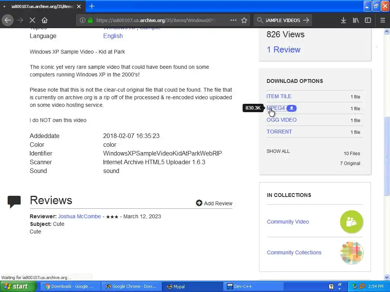Switch to Dev-C++ taskbar window

(x=253, y=287)
